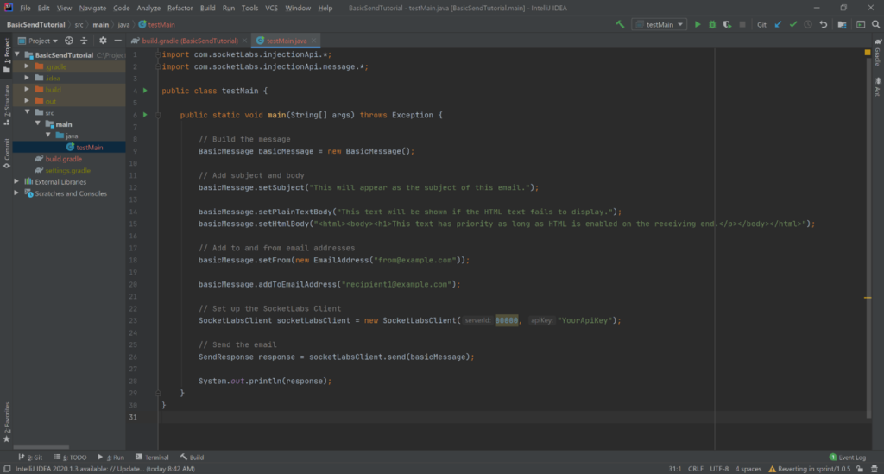
Task: Open the Git tool window button
Action: 30,457
